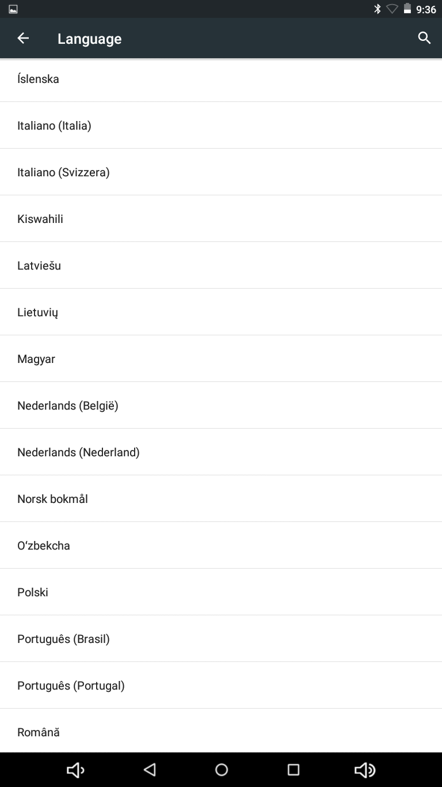Tap the triangle back navigation button
The height and width of the screenshot is (787, 442).
tap(150, 770)
